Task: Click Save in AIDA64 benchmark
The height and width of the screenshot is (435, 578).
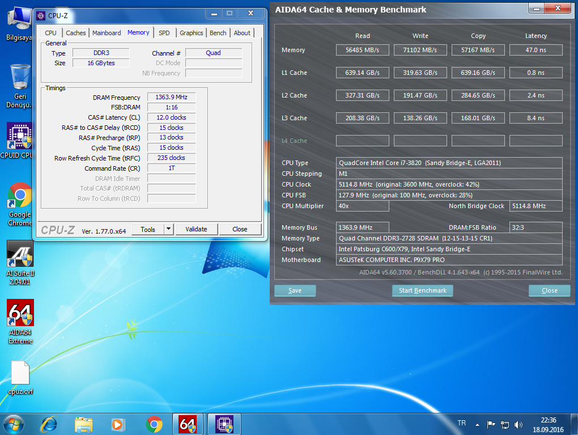Action: click(295, 290)
